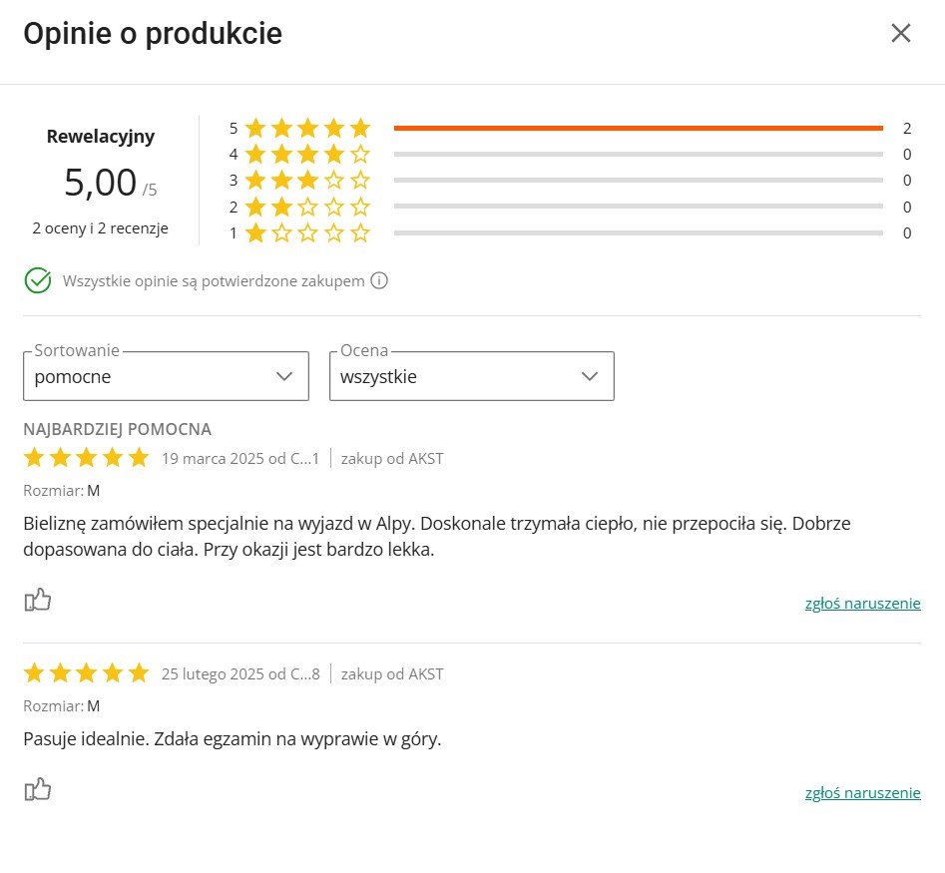Give thumbs-up to the 'Pasuje idealnie' review

pyautogui.click(x=38, y=789)
